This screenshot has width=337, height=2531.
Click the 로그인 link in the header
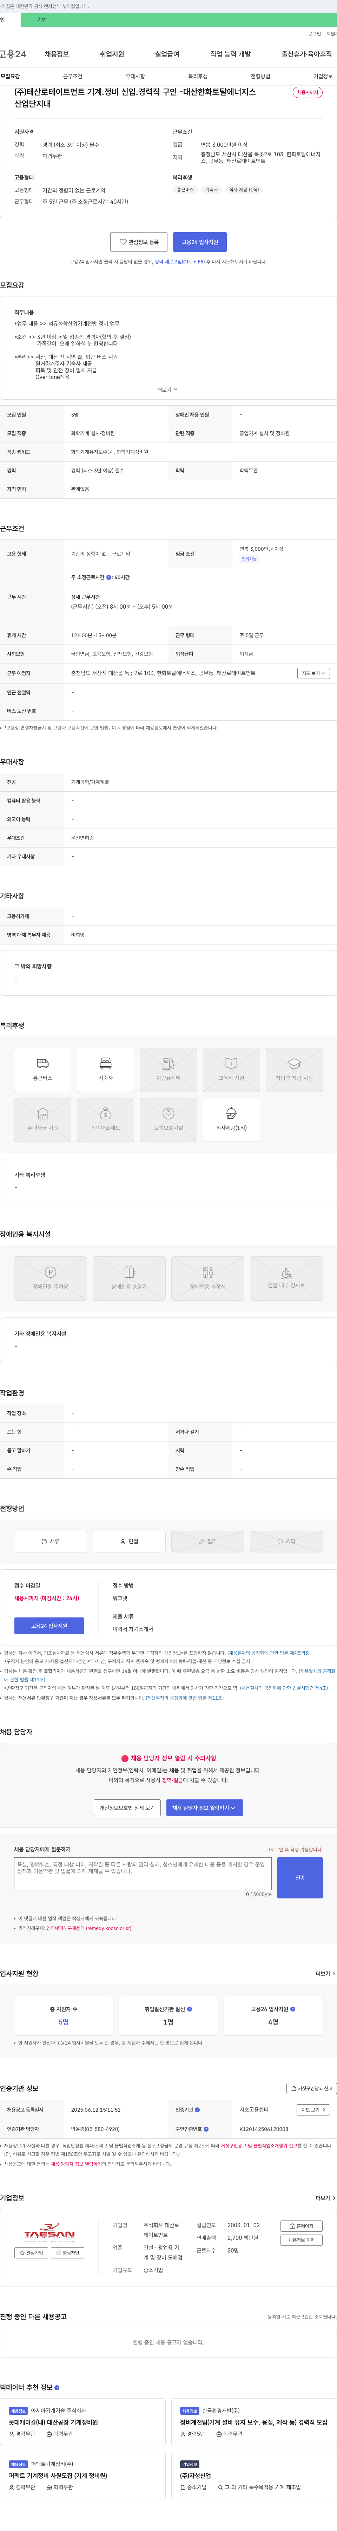315,33
